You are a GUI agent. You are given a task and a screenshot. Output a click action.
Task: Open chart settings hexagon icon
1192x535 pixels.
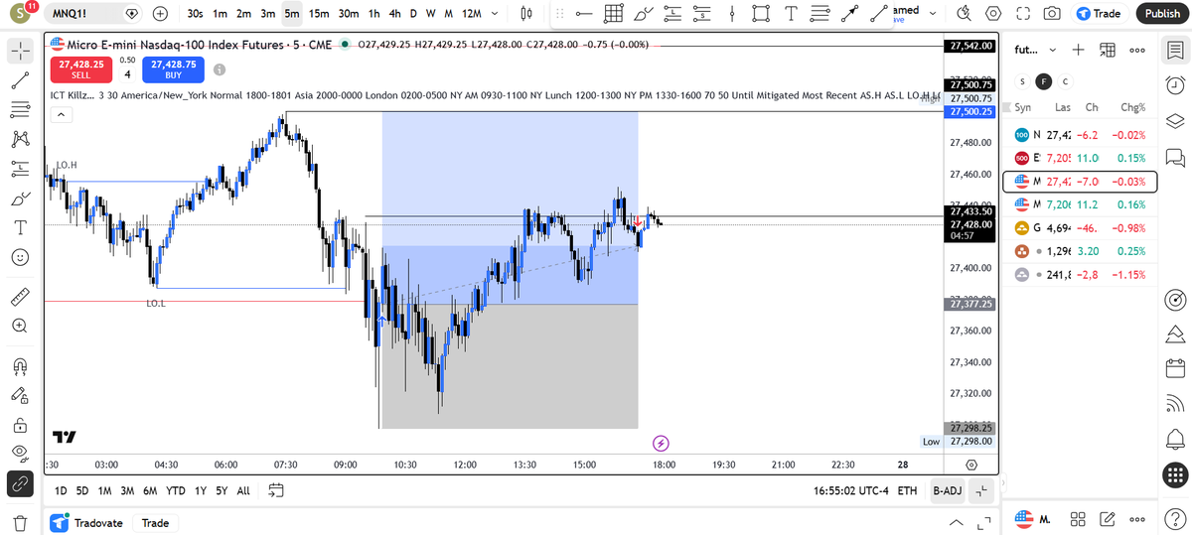pos(993,14)
